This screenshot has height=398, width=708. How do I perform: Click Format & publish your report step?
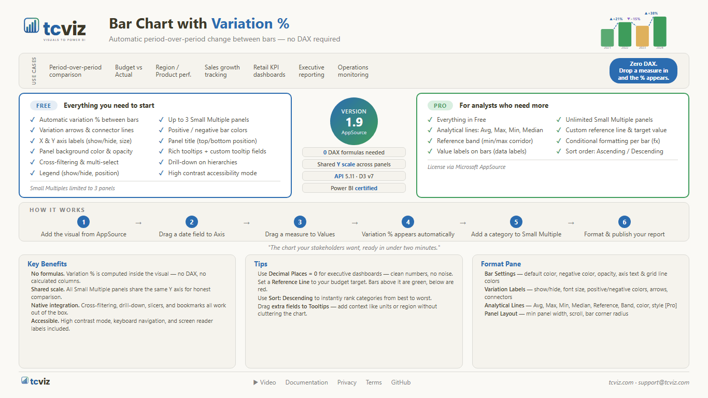(624, 234)
